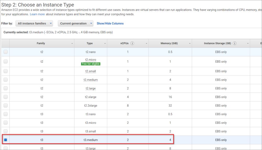Screen dimensions: 262x150
Task: Click t3.nano type cell
Action: 91,114
